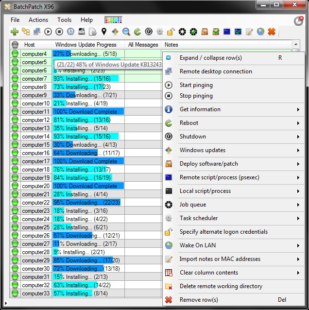The width and height of the screenshot is (309, 310).
Task: Click the deploy software box toolbar icon
Action: [205, 32]
